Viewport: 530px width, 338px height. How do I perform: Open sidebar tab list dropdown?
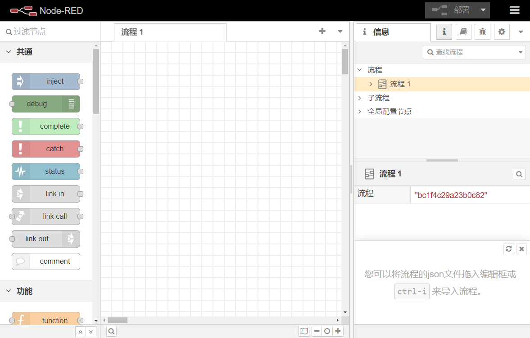[x=521, y=32]
